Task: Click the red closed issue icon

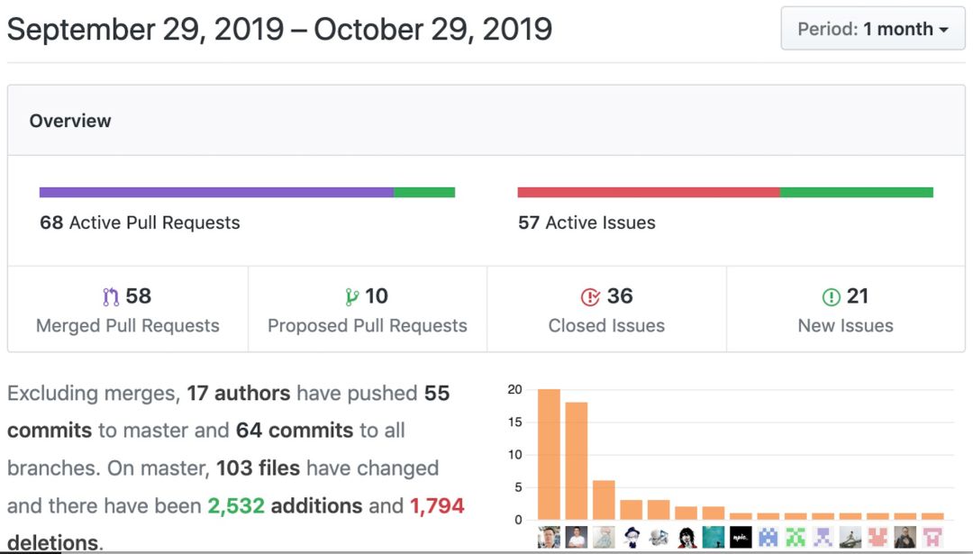Action: (x=590, y=296)
